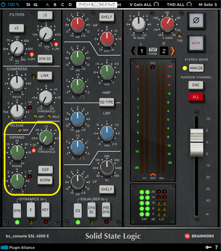Viewport: 221px width, 251px height.
Task: Select settings slot D
Action: [70, 5]
